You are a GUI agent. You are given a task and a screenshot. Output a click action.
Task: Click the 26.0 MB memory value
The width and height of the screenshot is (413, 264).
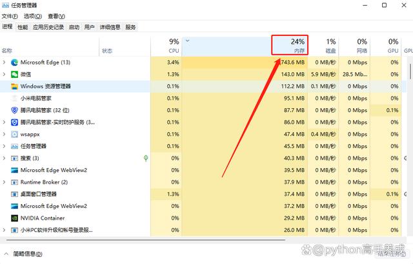pyautogui.click(x=294, y=230)
